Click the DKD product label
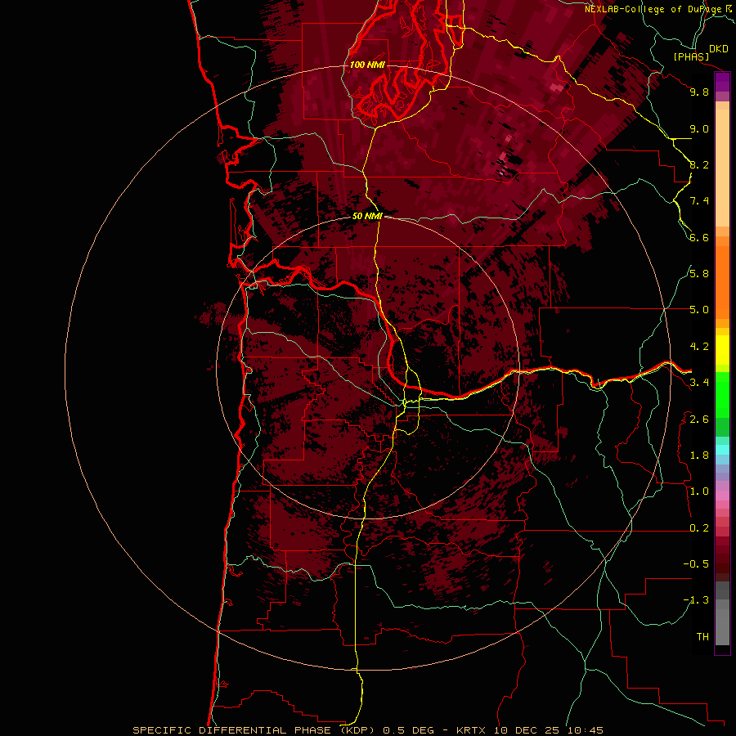Screen dimensions: 736x736 pyautogui.click(x=718, y=49)
